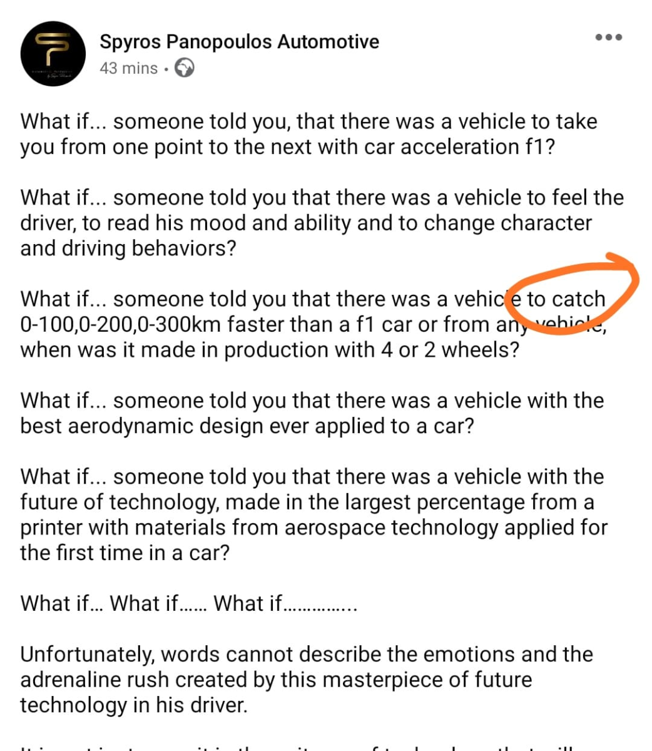Image resolution: width=652 pixels, height=751 pixels.
Task: Click the public globe privacy icon
Action: point(184,68)
